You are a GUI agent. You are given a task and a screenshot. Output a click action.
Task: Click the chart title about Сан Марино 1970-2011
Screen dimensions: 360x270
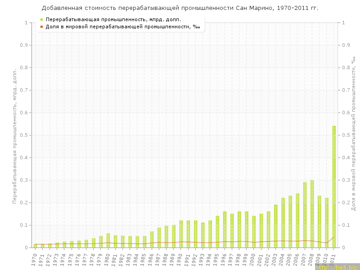(180, 8)
